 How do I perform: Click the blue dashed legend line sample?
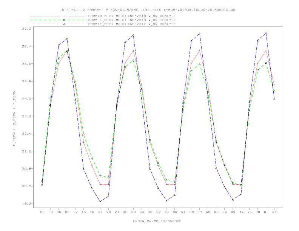tap(59, 24)
